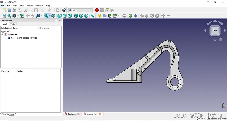Open the CAD navigation style menu in status bar
Image resolution: width=227 pixels, height=121 pixels.
pos(201,118)
